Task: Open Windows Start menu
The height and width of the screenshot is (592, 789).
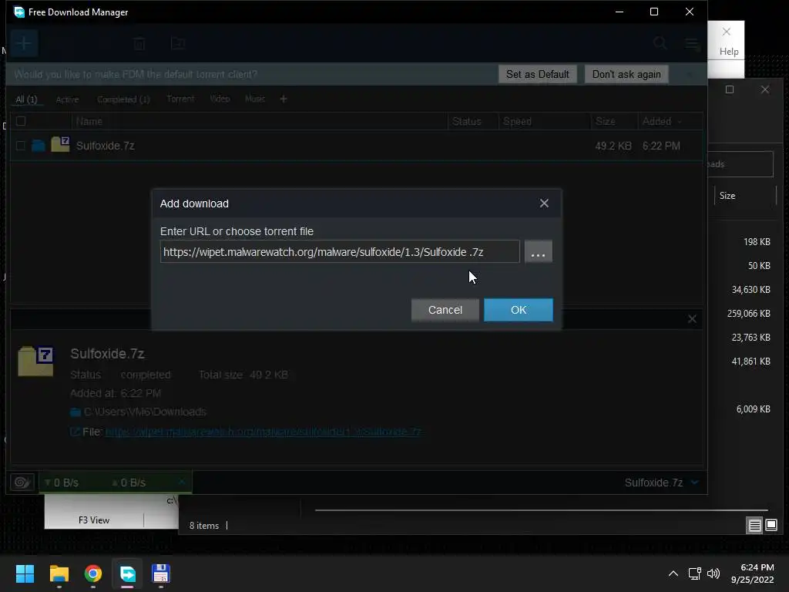Action: (25, 573)
